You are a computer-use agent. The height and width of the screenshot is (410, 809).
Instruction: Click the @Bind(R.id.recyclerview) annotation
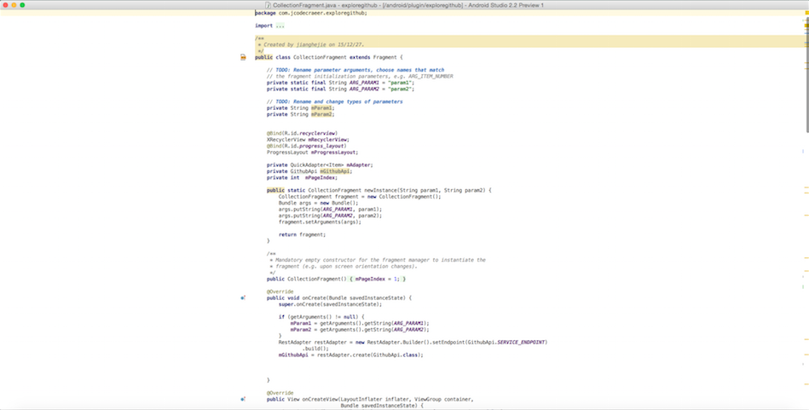(302, 133)
